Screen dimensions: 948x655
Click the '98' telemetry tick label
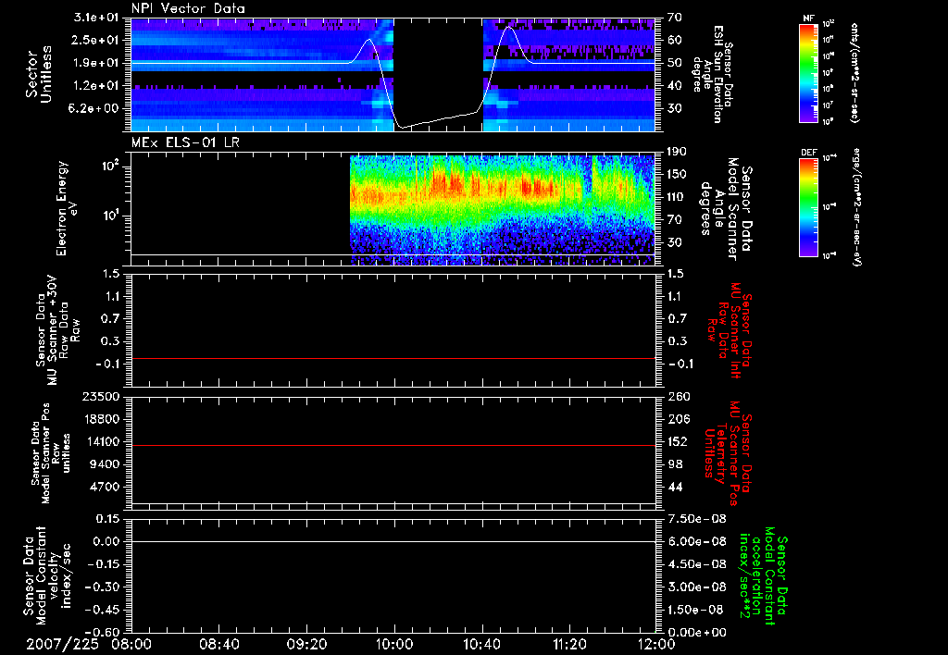click(675, 464)
